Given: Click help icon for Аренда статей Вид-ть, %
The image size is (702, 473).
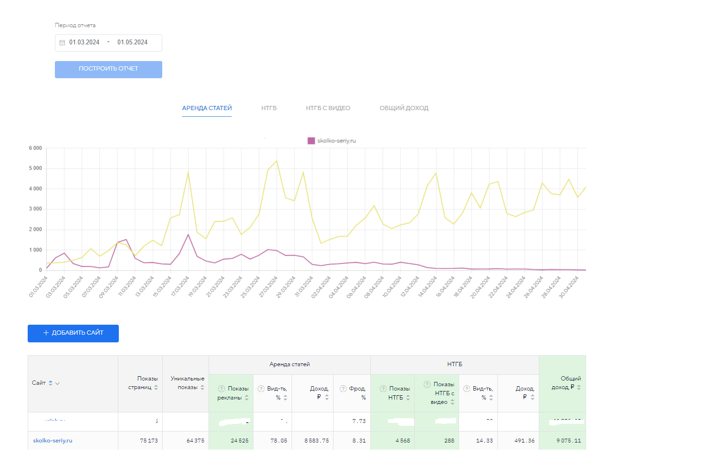Looking at the screenshot, I should tap(261, 389).
